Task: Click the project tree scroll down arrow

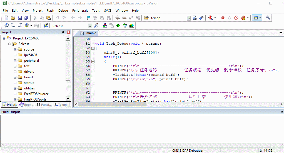Action: [68, 99]
